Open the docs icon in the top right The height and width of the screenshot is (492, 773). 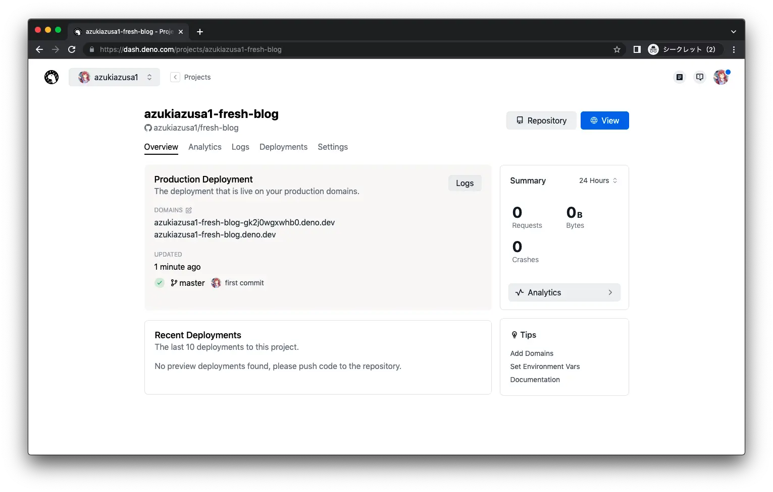pos(680,77)
